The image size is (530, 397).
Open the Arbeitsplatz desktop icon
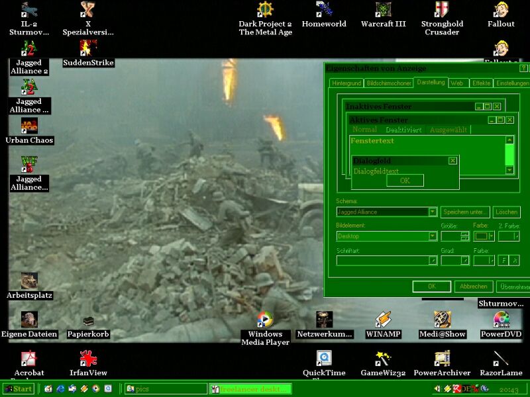[x=29, y=281]
